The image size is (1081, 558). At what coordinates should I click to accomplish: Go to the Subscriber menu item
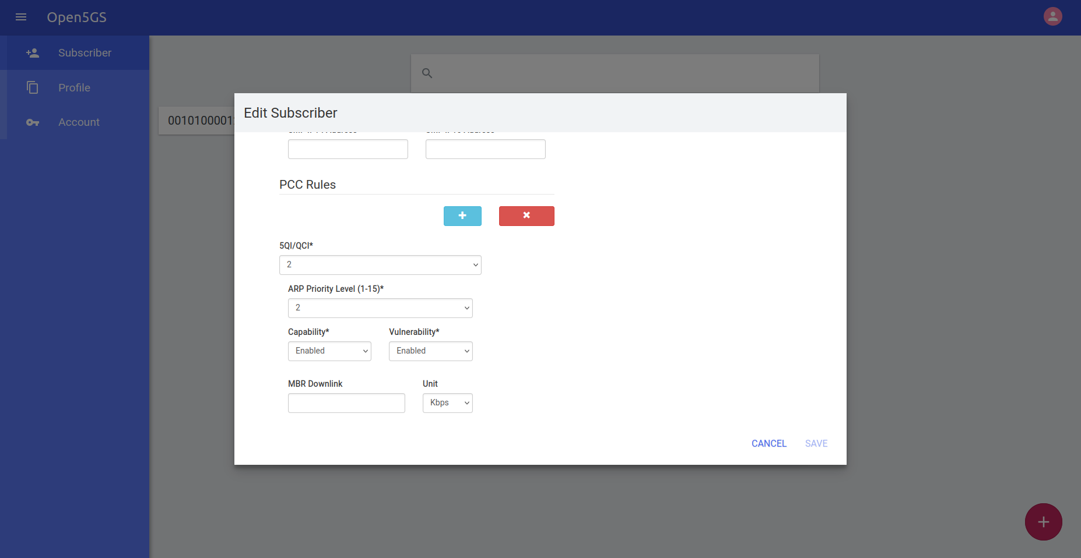(x=85, y=53)
